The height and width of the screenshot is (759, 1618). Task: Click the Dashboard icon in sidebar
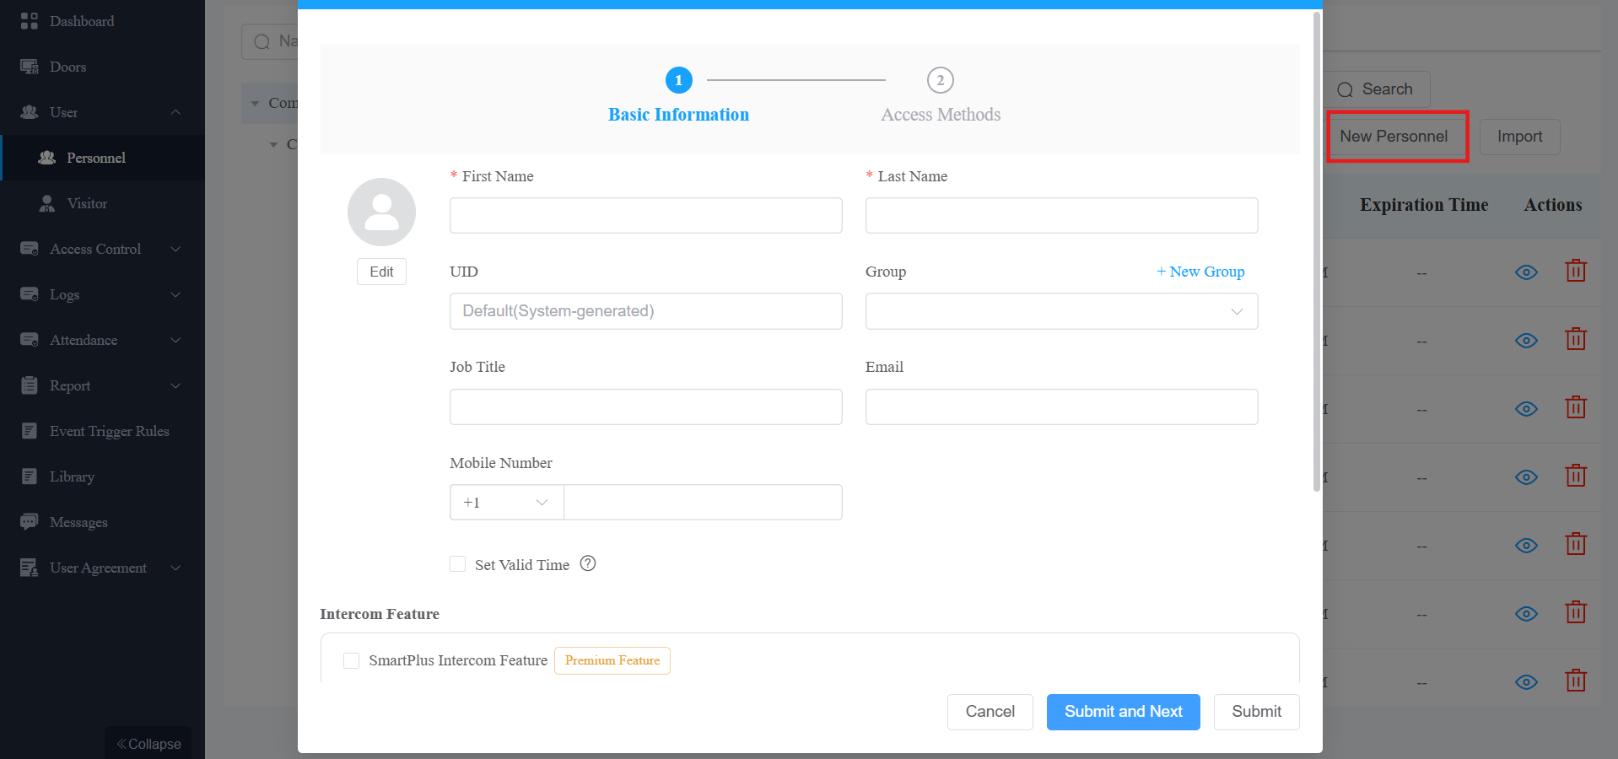(30, 21)
